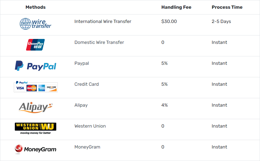Click the MoneyGram logo

[35, 149]
